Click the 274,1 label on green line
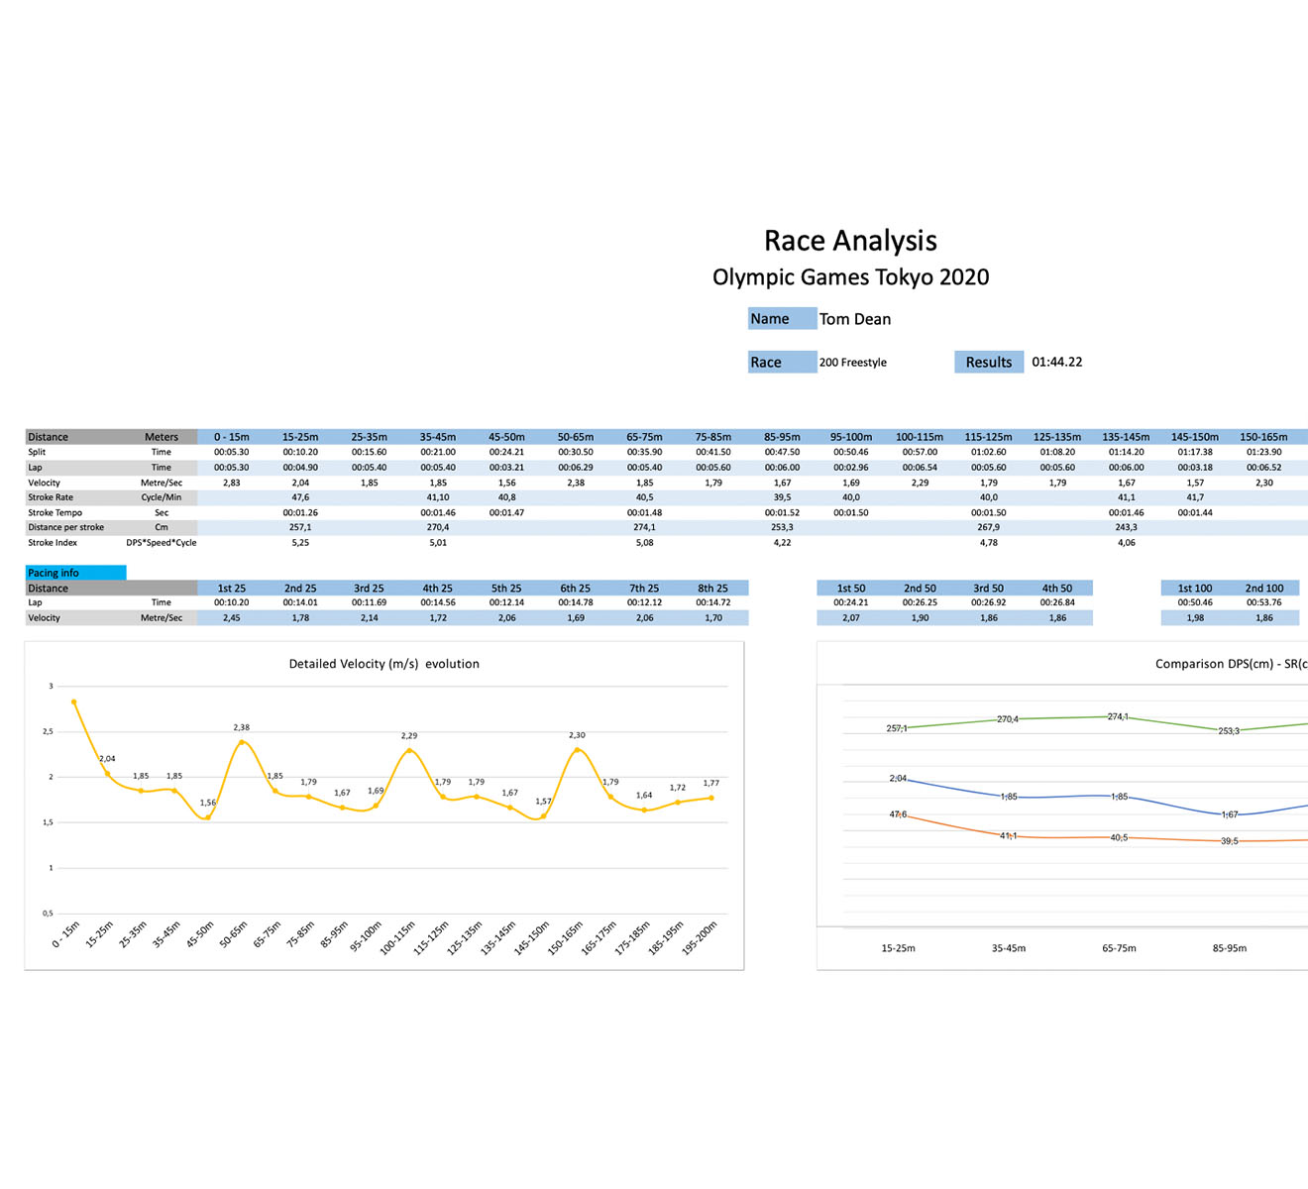Image resolution: width=1308 pixels, height=1189 pixels. pyautogui.click(x=1118, y=716)
